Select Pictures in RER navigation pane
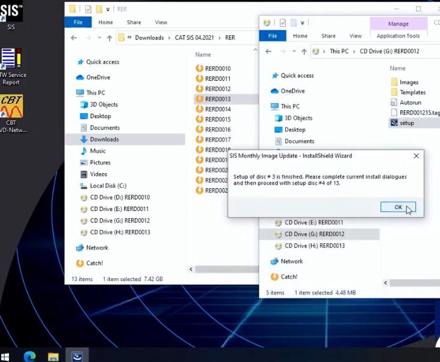 [x=100, y=162]
